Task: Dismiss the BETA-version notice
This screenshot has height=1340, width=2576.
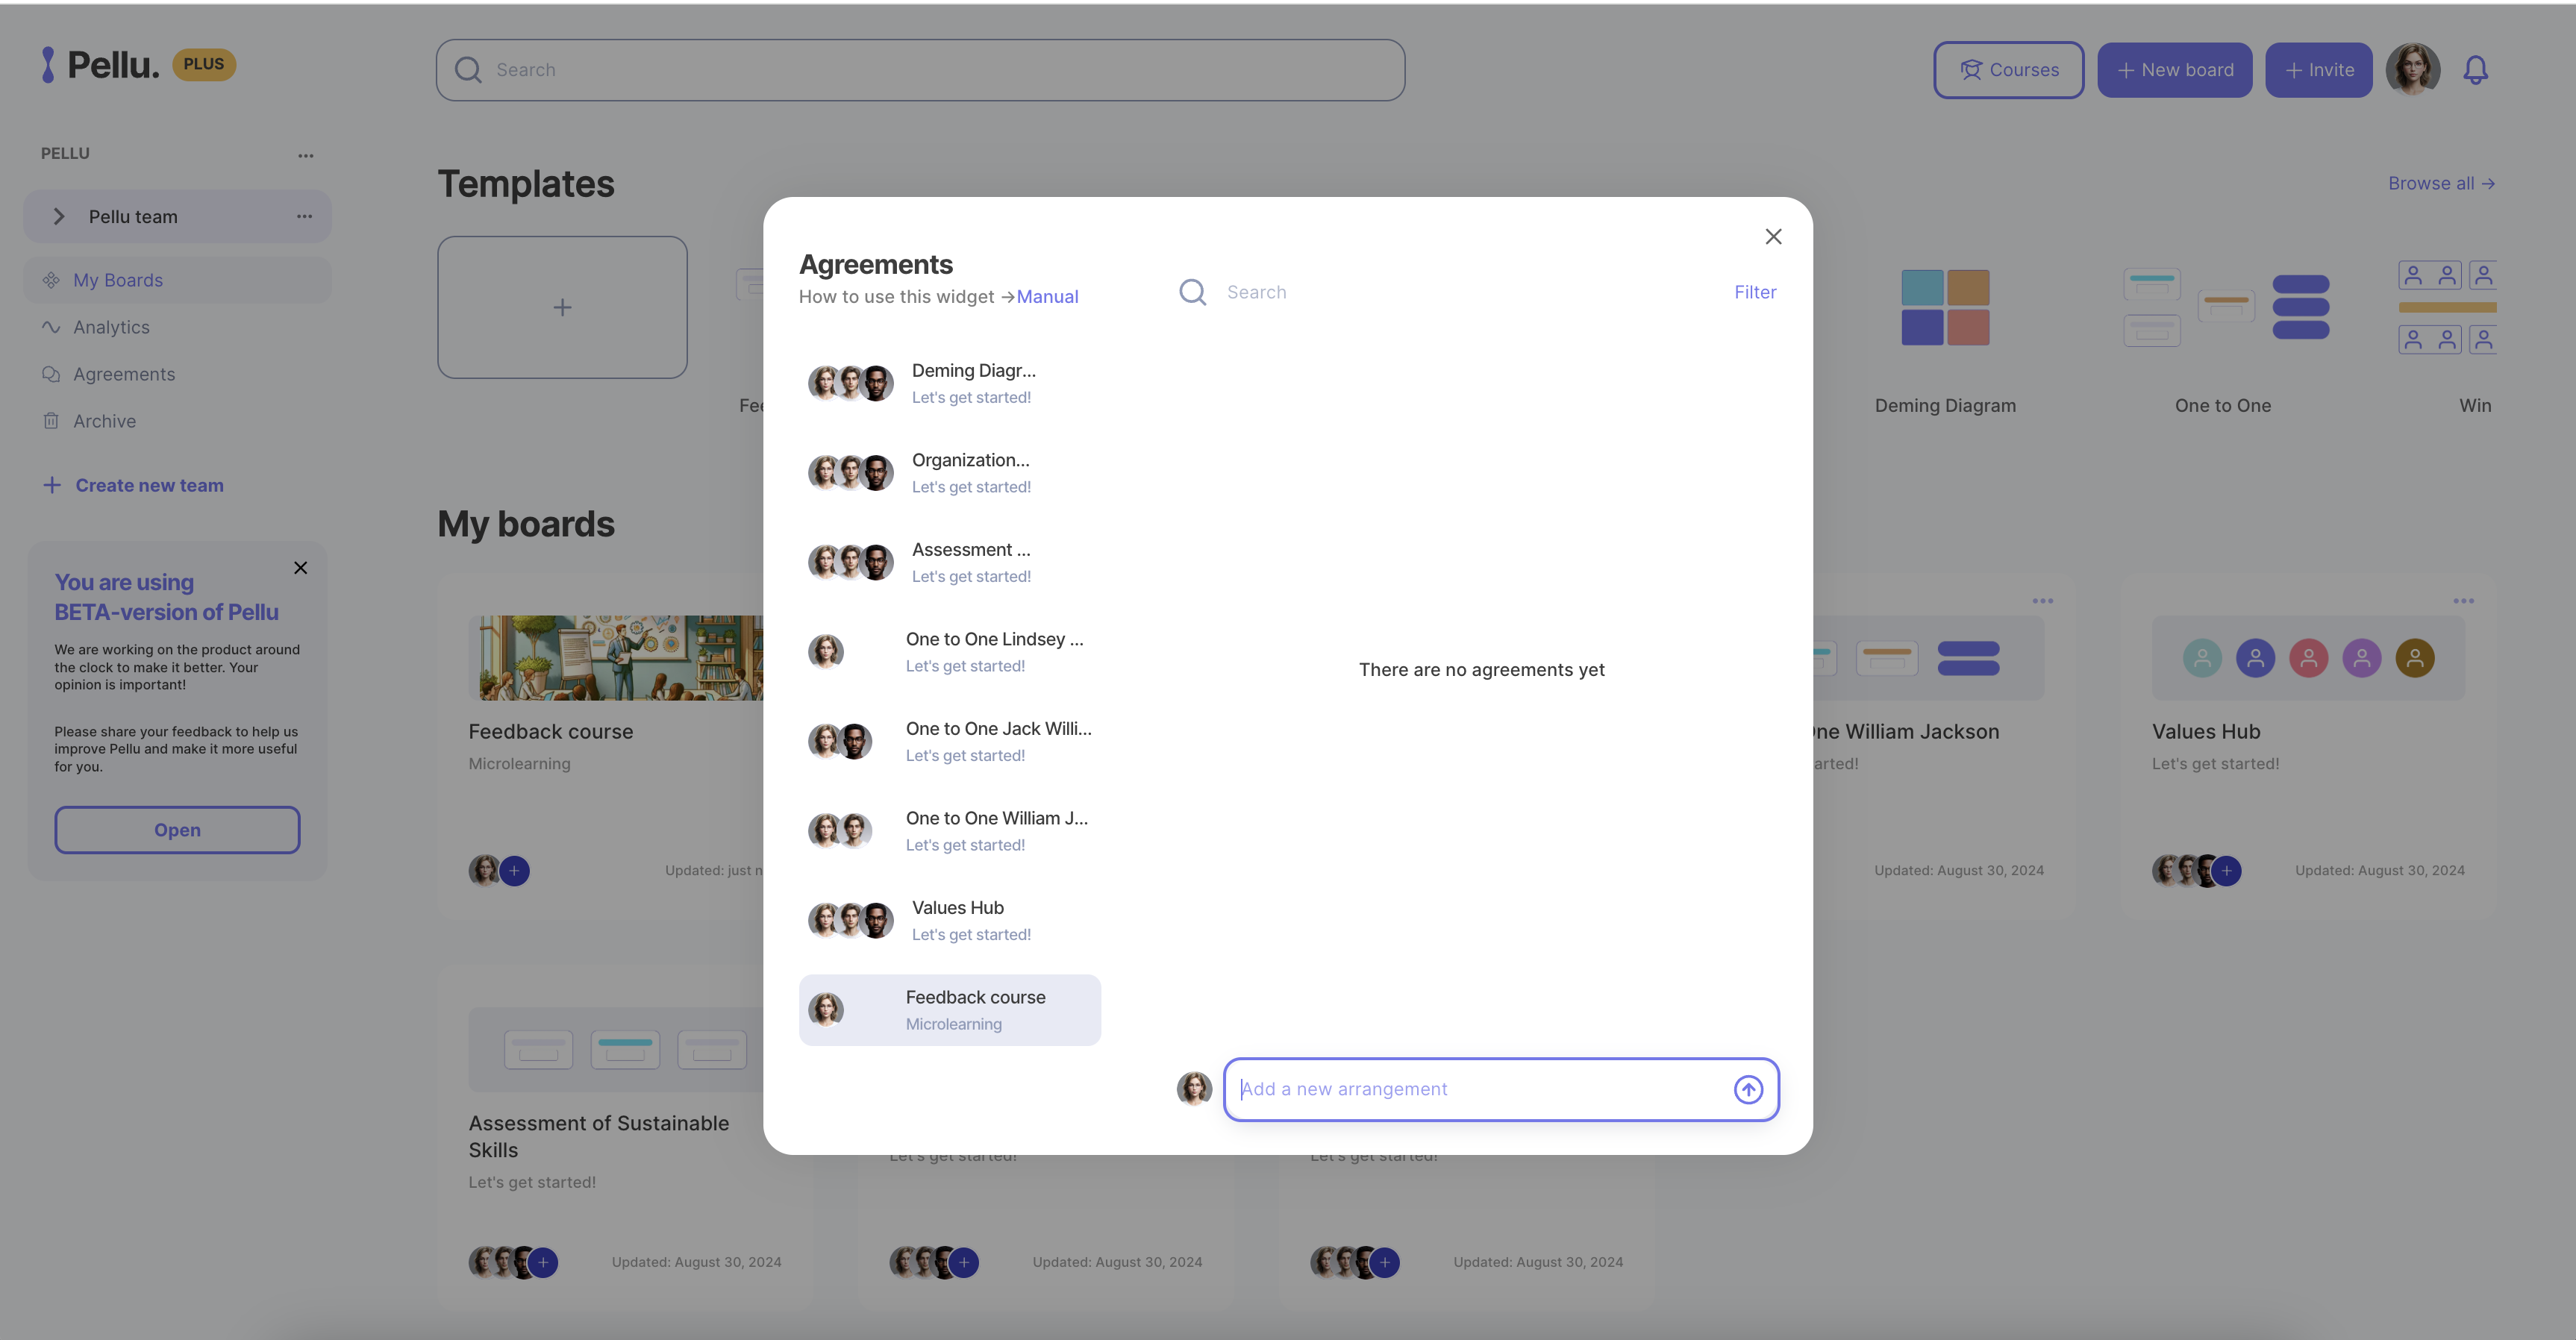Action: (x=300, y=568)
